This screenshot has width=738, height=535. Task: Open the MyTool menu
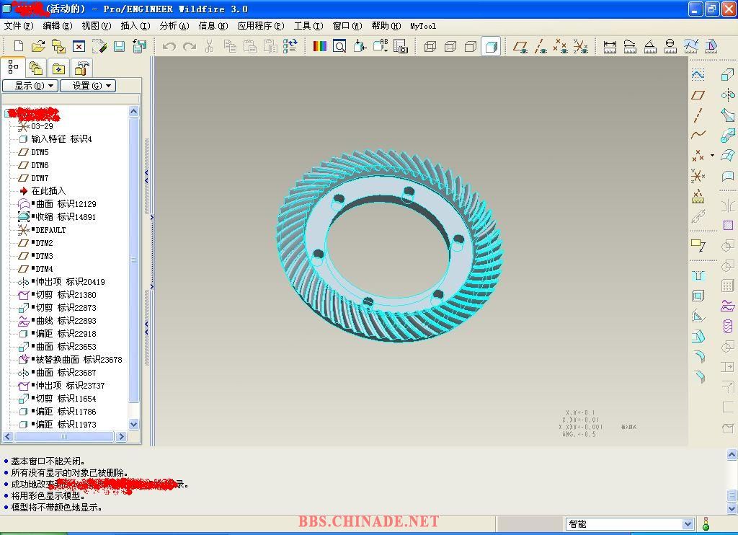coord(423,26)
